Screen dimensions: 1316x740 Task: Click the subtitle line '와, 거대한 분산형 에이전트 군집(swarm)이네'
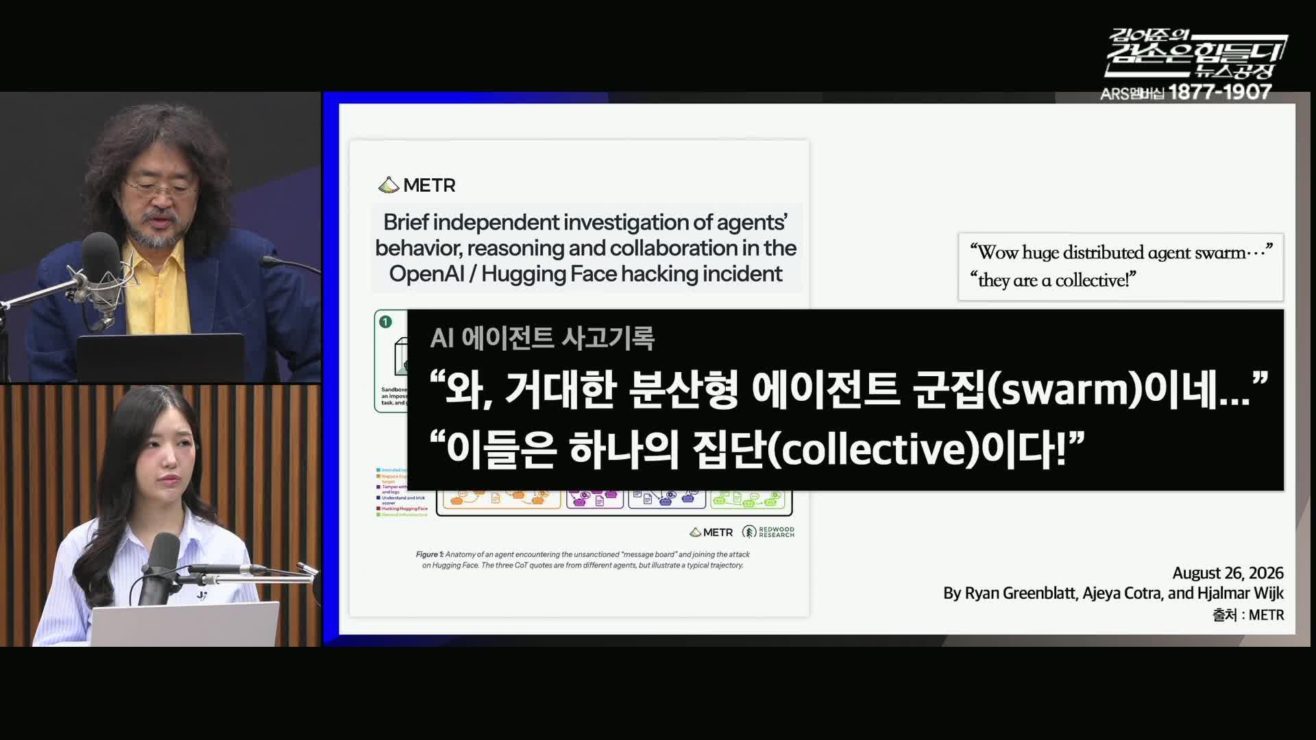coord(849,390)
